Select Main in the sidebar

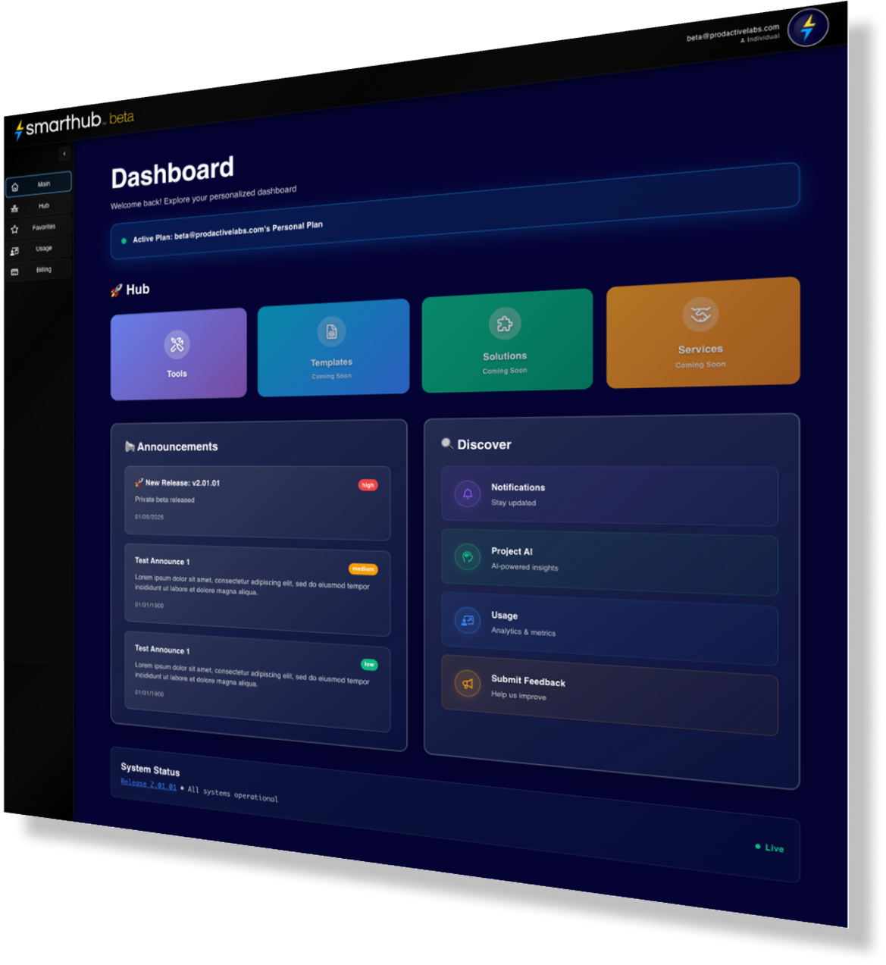click(39, 184)
